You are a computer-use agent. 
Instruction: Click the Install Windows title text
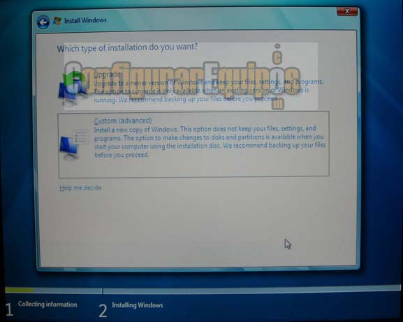coord(85,20)
